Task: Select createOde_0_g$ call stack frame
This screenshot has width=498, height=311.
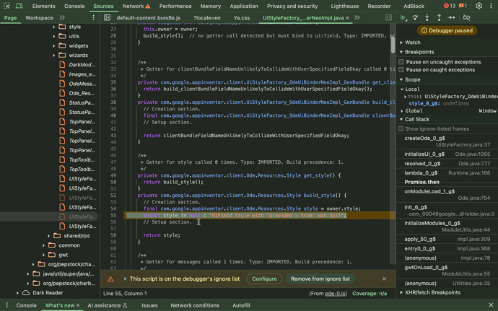Action: [x=447, y=141]
